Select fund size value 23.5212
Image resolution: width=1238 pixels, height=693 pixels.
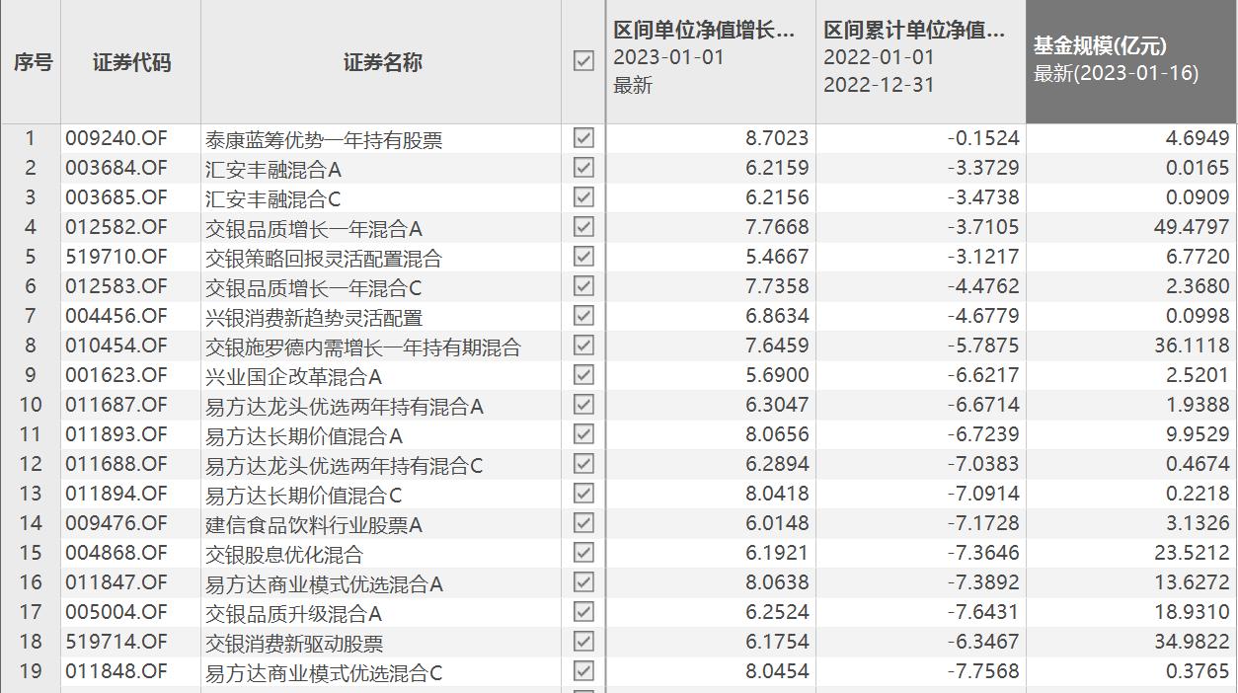coord(1192,553)
